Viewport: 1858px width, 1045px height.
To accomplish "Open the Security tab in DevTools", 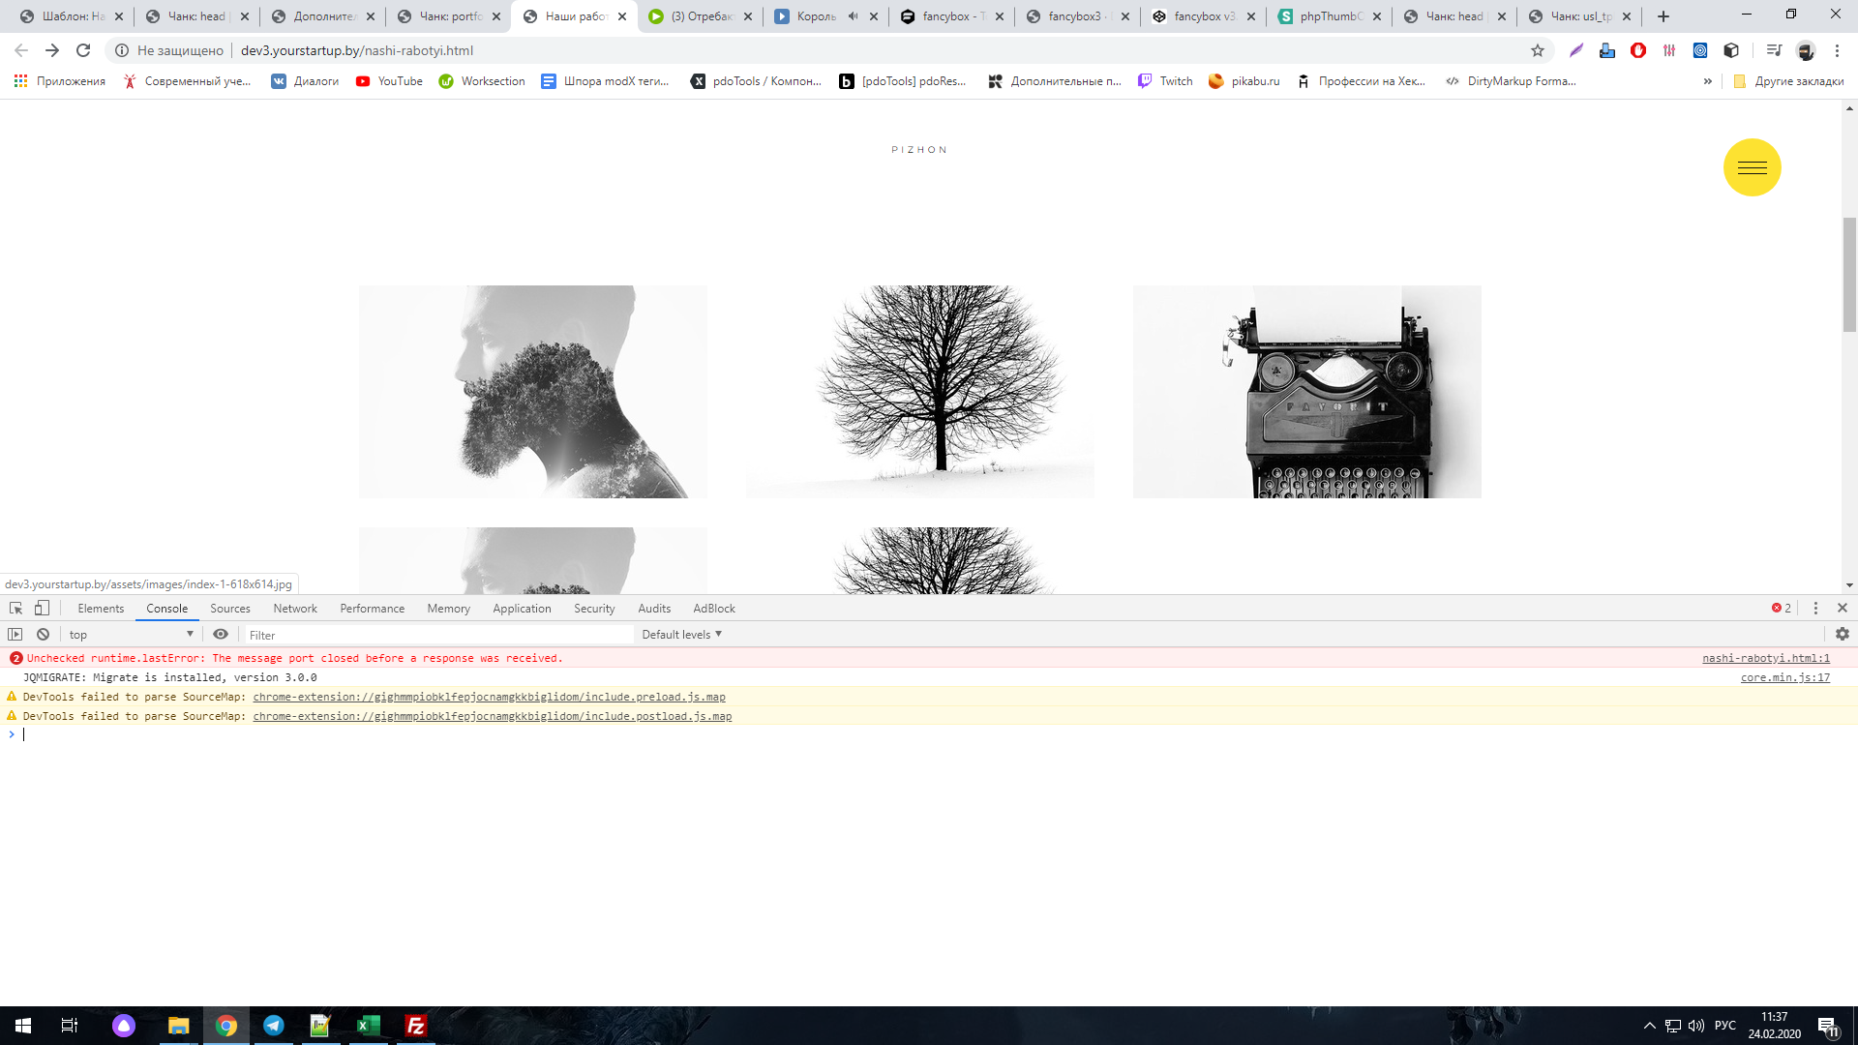I will click(x=594, y=609).
